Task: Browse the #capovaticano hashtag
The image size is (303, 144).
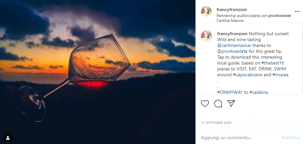Action: click(x=247, y=75)
